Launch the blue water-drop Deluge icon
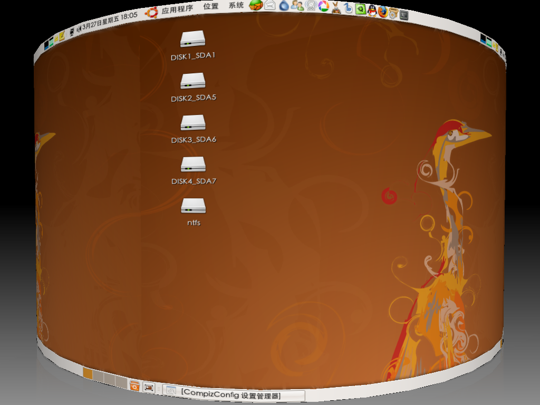Image resolution: width=540 pixels, height=405 pixels. [284, 5]
